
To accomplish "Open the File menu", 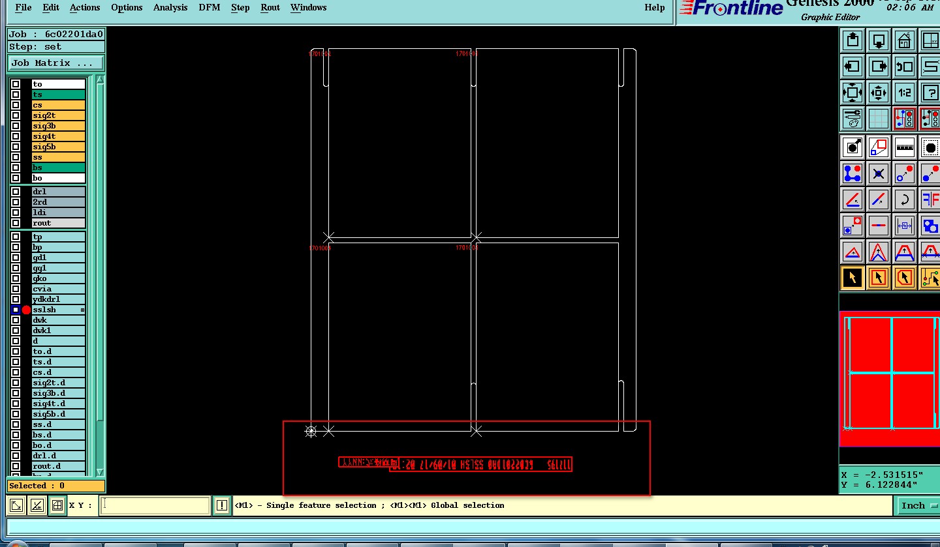I will [23, 8].
